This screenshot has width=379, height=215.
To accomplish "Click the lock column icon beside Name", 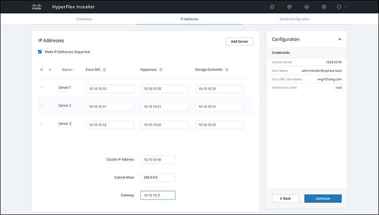I will click(50, 69).
